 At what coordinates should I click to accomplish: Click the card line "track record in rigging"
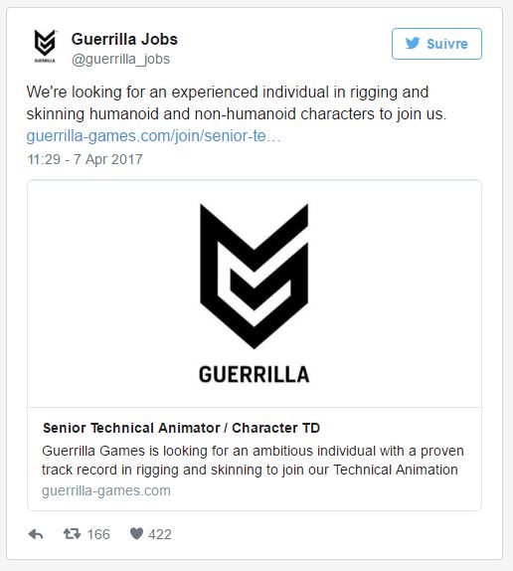[250, 470]
